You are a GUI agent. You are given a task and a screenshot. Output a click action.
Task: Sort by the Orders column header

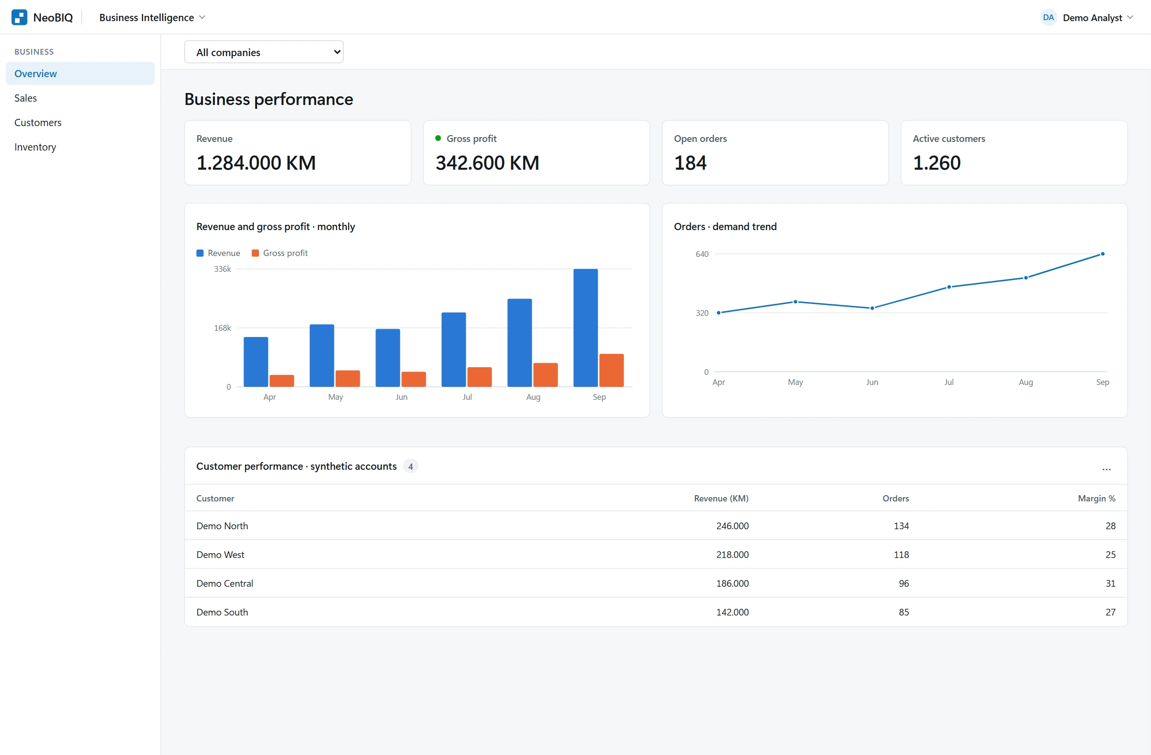click(x=896, y=499)
